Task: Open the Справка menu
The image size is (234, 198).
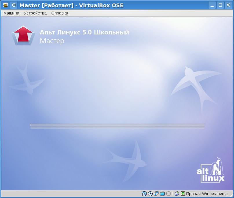Action: [x=59, y=13]
